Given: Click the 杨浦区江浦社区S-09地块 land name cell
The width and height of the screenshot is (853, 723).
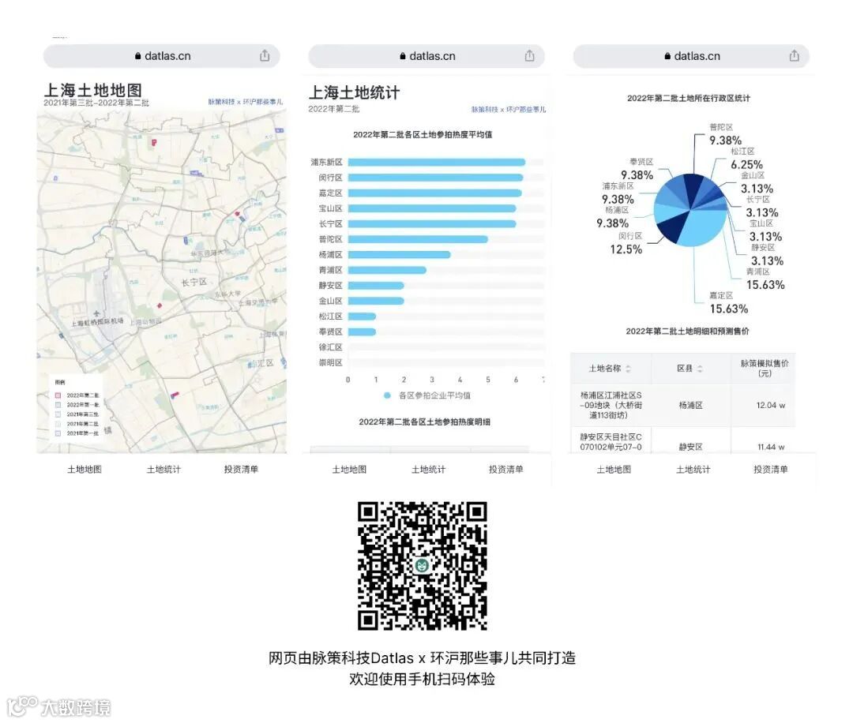Looking at the screenshot, I should point(611,405).
